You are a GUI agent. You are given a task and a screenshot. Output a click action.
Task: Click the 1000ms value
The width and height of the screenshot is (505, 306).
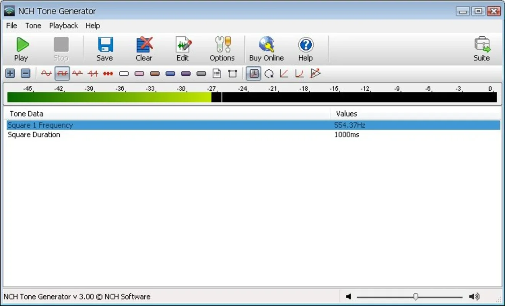pos(346,135)
